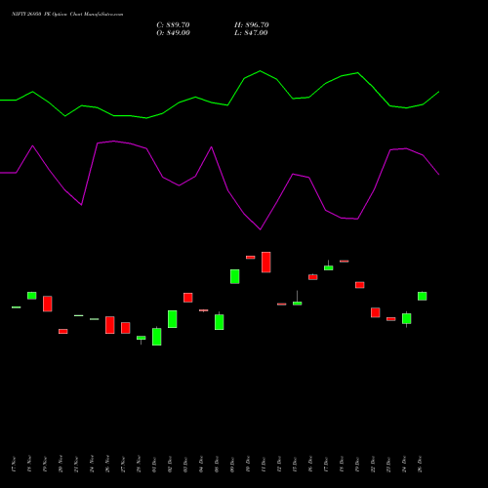Select the 10 Dec date label
488x488 pixels.
[248, 465]
